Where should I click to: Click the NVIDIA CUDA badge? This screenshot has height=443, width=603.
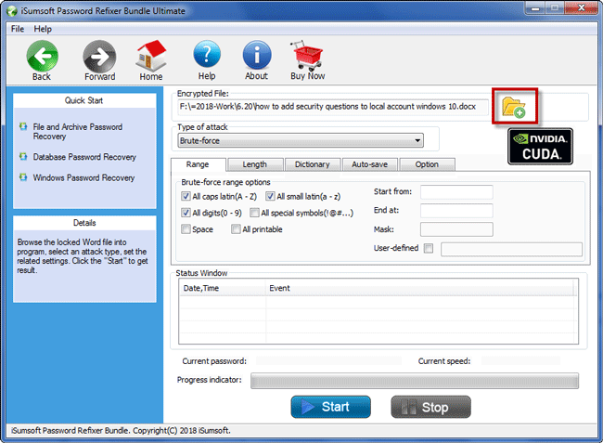click(x=541, y=147)
